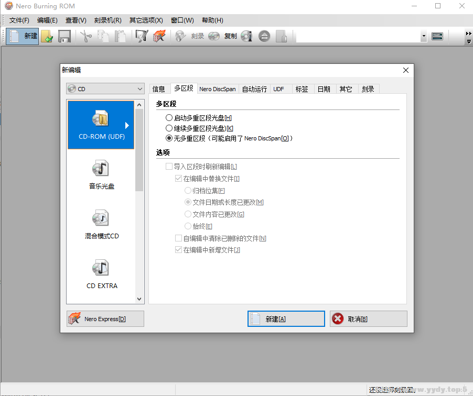The height and width of the screenshot is (396, 473).
Task: Open a compilation with the folder icon
Action: 47,36
